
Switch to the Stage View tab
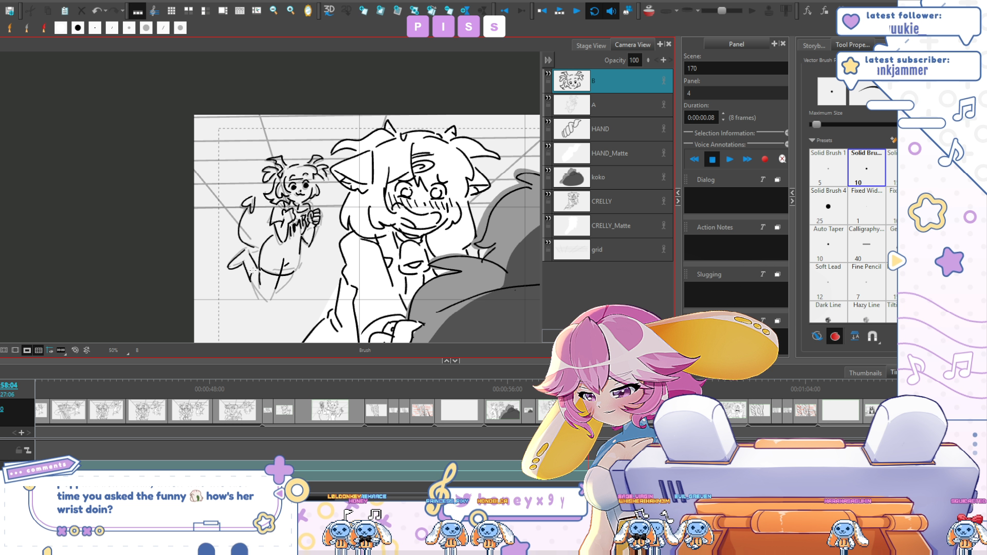click(591, 46)
